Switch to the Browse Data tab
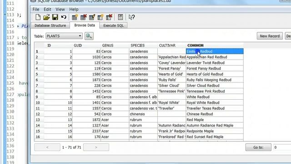The width and height of the screenshot is (291, 164). tap(85, 26)
